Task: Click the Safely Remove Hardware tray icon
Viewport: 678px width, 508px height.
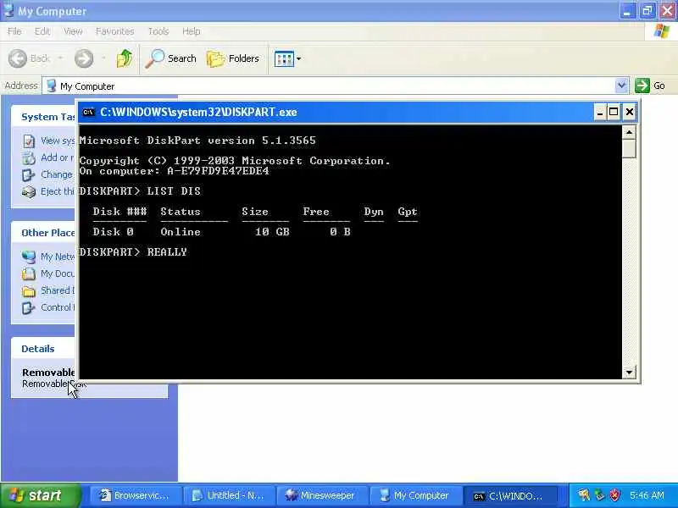Action: coord(599,495)
